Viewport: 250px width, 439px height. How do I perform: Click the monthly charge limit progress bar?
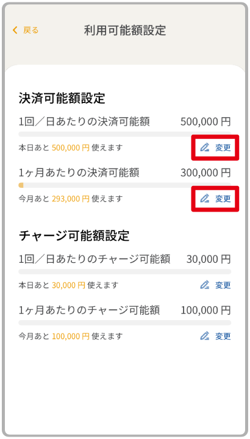click(x=125, y=323)
